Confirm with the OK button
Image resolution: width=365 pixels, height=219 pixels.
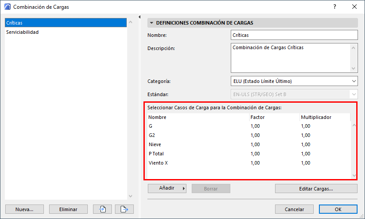tap(338, 209)
